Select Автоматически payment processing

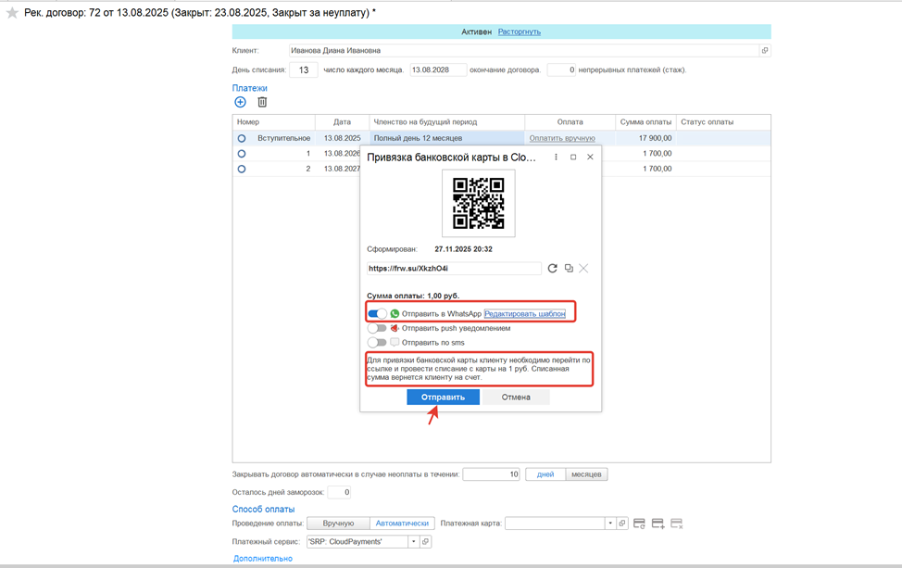[402, 524]
